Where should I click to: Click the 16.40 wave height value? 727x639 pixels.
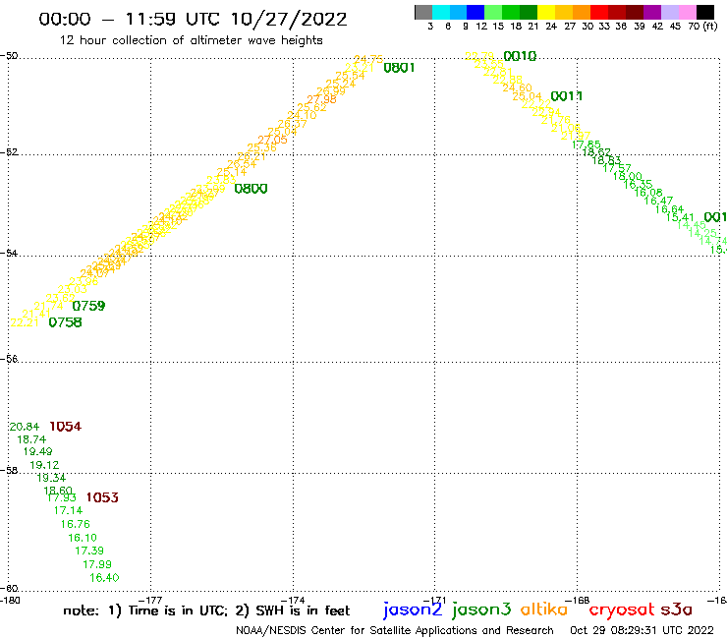click(104, 578)
